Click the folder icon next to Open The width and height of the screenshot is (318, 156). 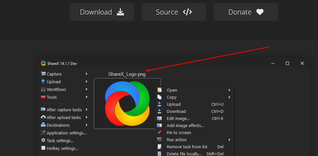(x=160, y=90)
